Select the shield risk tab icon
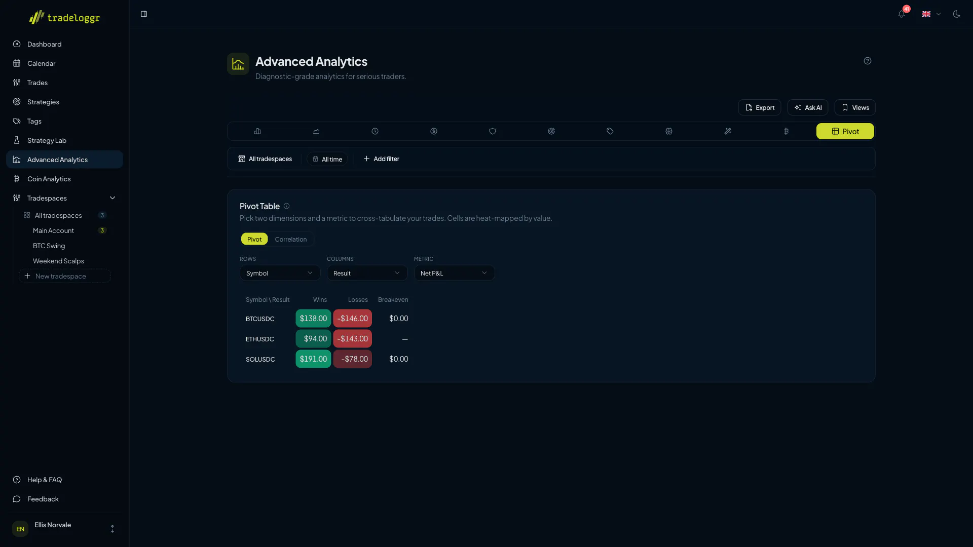 [x=493, y=131]
